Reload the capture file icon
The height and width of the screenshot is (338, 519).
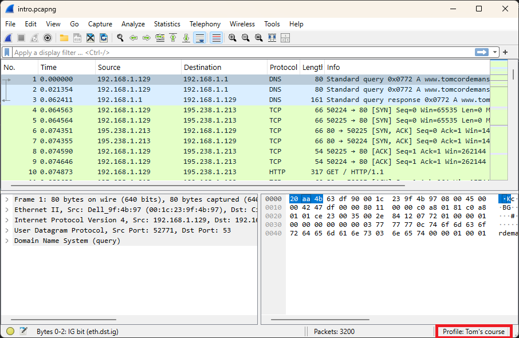pos(104,38)
